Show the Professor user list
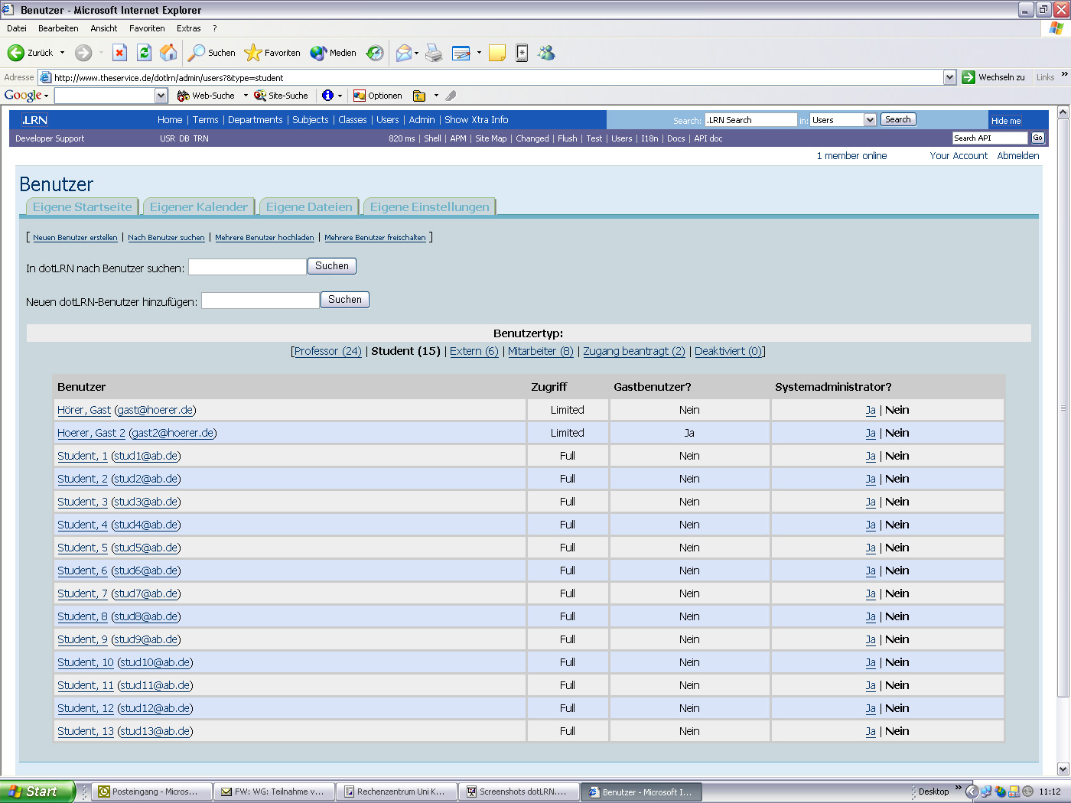The image size is (1071, 803). tap(327, 351)
